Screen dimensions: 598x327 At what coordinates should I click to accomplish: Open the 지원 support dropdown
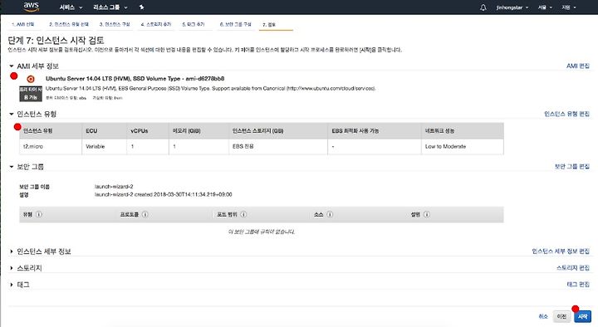coord(568,7)
